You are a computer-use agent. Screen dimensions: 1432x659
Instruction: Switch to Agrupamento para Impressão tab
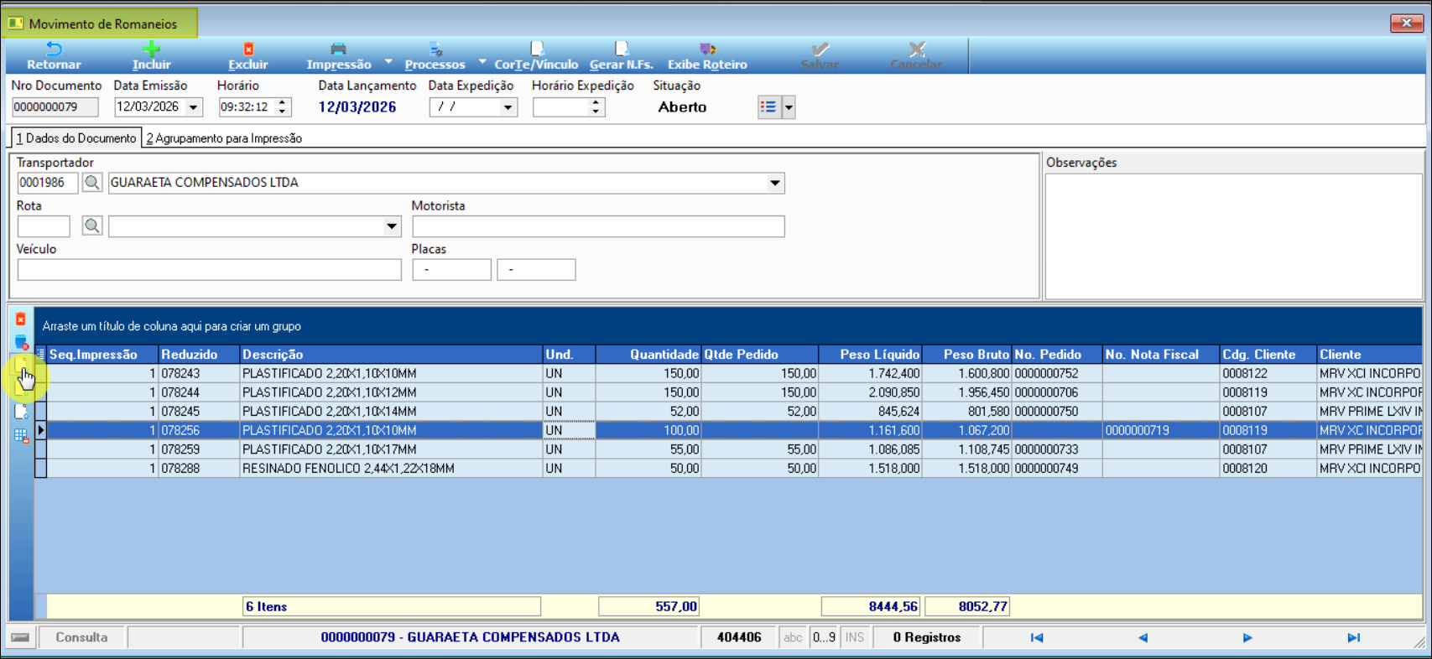224,138
